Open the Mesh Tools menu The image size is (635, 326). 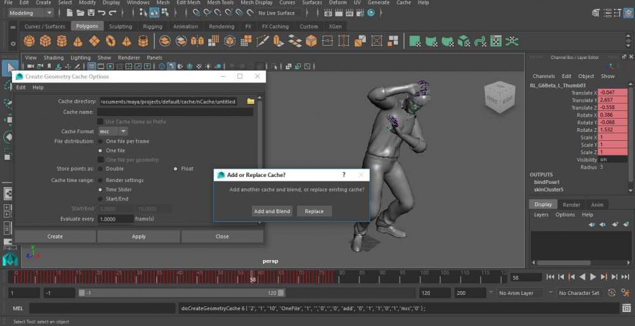click(220, 3)
